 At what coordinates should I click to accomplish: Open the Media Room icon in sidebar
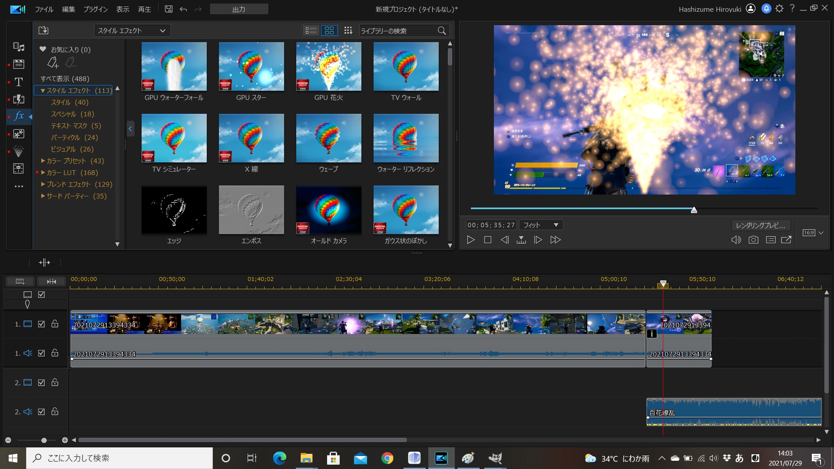pyautogui.click(x=19, y=47)
